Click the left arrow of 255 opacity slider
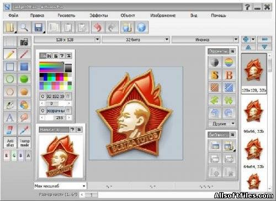Screen dimensions: 276x201 42,117
